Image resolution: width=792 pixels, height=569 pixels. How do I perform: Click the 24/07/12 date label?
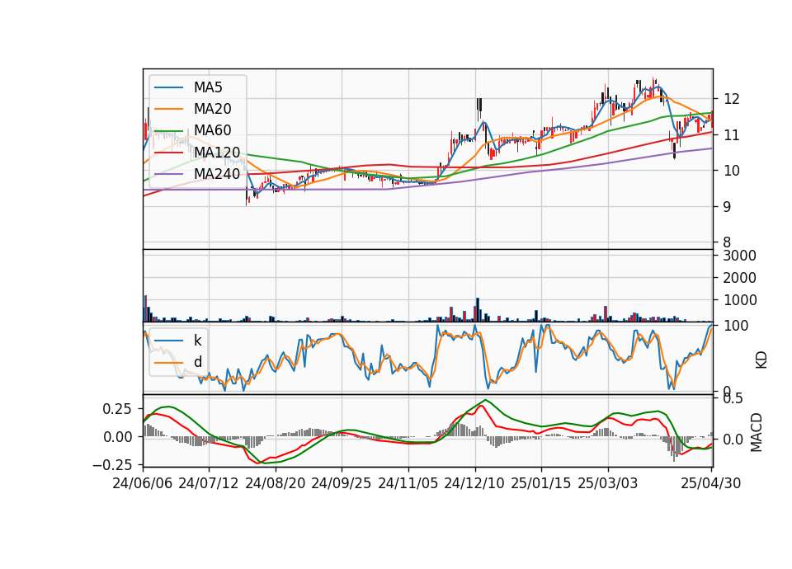tap(209, 483)
